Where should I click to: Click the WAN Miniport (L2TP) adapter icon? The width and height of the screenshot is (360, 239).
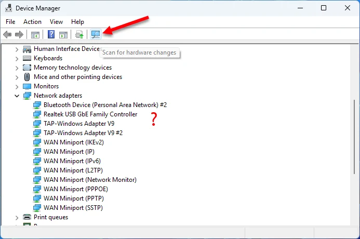[37, 170]
